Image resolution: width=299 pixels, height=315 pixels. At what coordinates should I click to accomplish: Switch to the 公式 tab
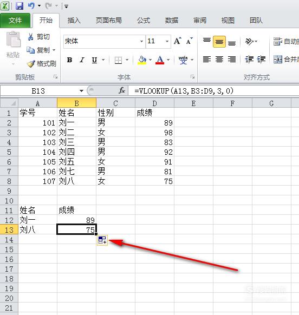(x=144, y=20)
